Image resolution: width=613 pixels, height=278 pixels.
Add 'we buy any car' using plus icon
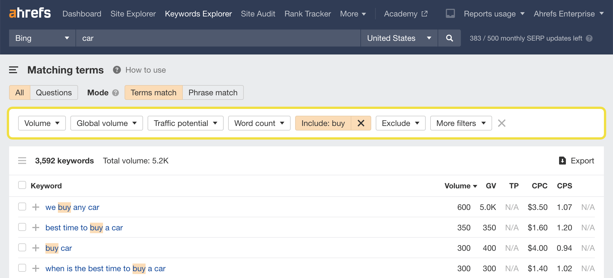[36, 207]
